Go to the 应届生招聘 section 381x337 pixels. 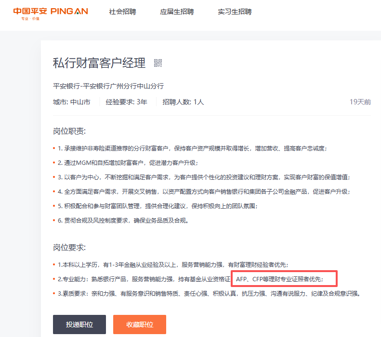[x=176, y=12]
